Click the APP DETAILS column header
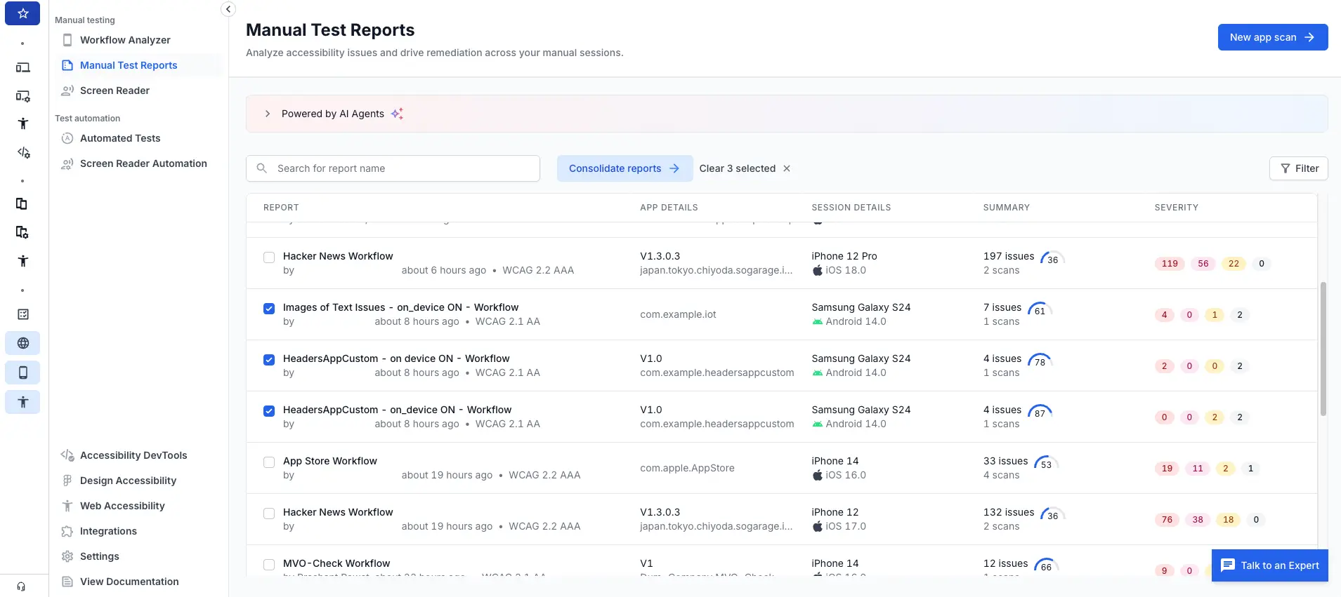Image resolution: width=1341 pixels, height=597 pixels. (x=669, y=208)
